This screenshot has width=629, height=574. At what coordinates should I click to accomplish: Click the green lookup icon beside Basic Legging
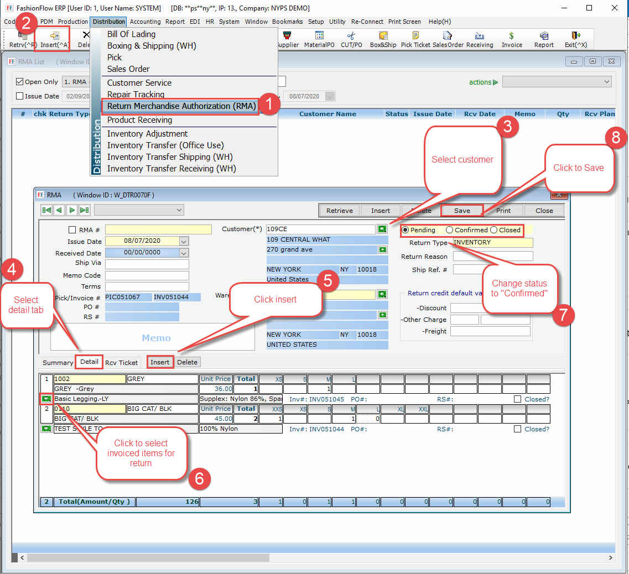pos(46,399)
